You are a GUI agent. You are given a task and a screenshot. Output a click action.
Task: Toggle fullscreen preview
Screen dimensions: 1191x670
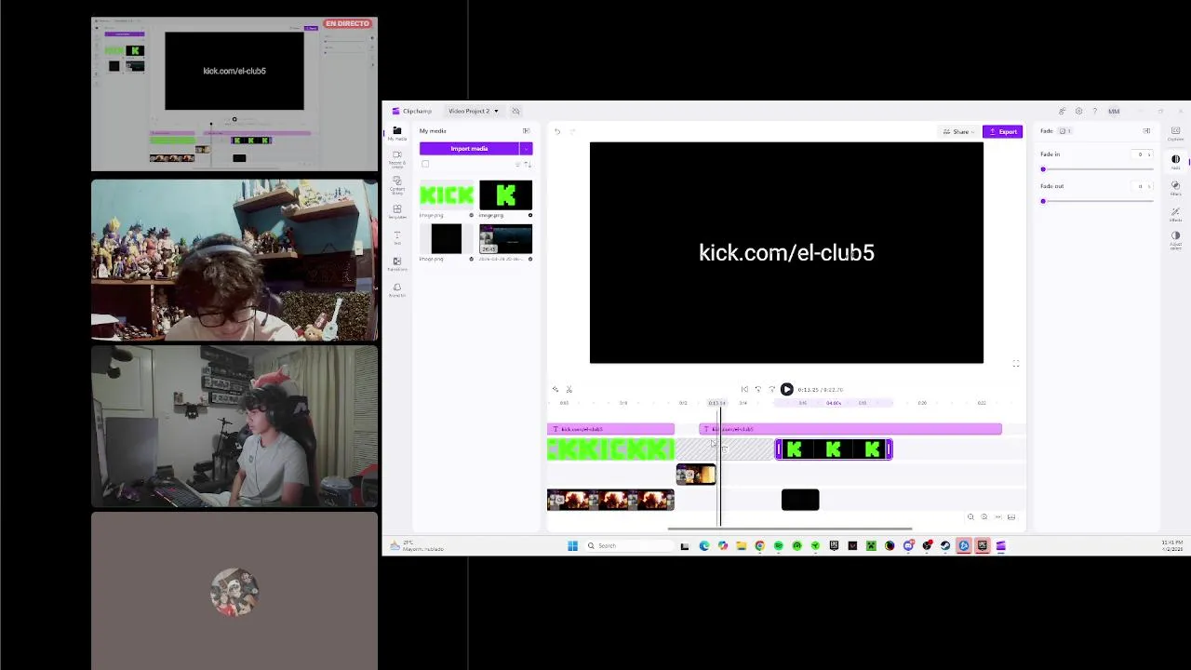pos(1015,364)
